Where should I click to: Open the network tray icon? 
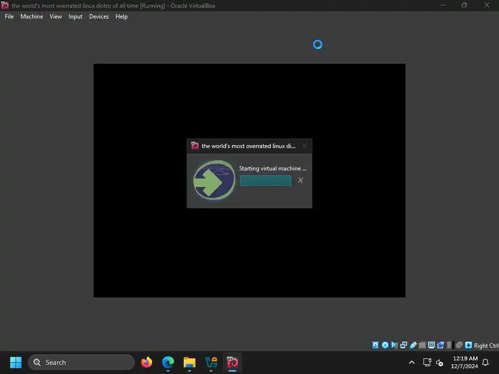[427, 362]
